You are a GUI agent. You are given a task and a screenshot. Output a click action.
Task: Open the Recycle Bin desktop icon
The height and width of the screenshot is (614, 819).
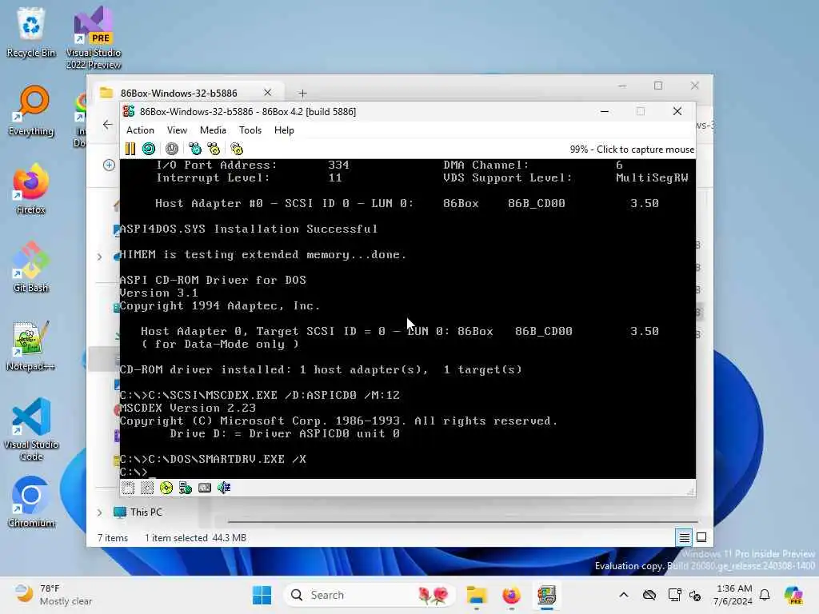click(31, 32)
